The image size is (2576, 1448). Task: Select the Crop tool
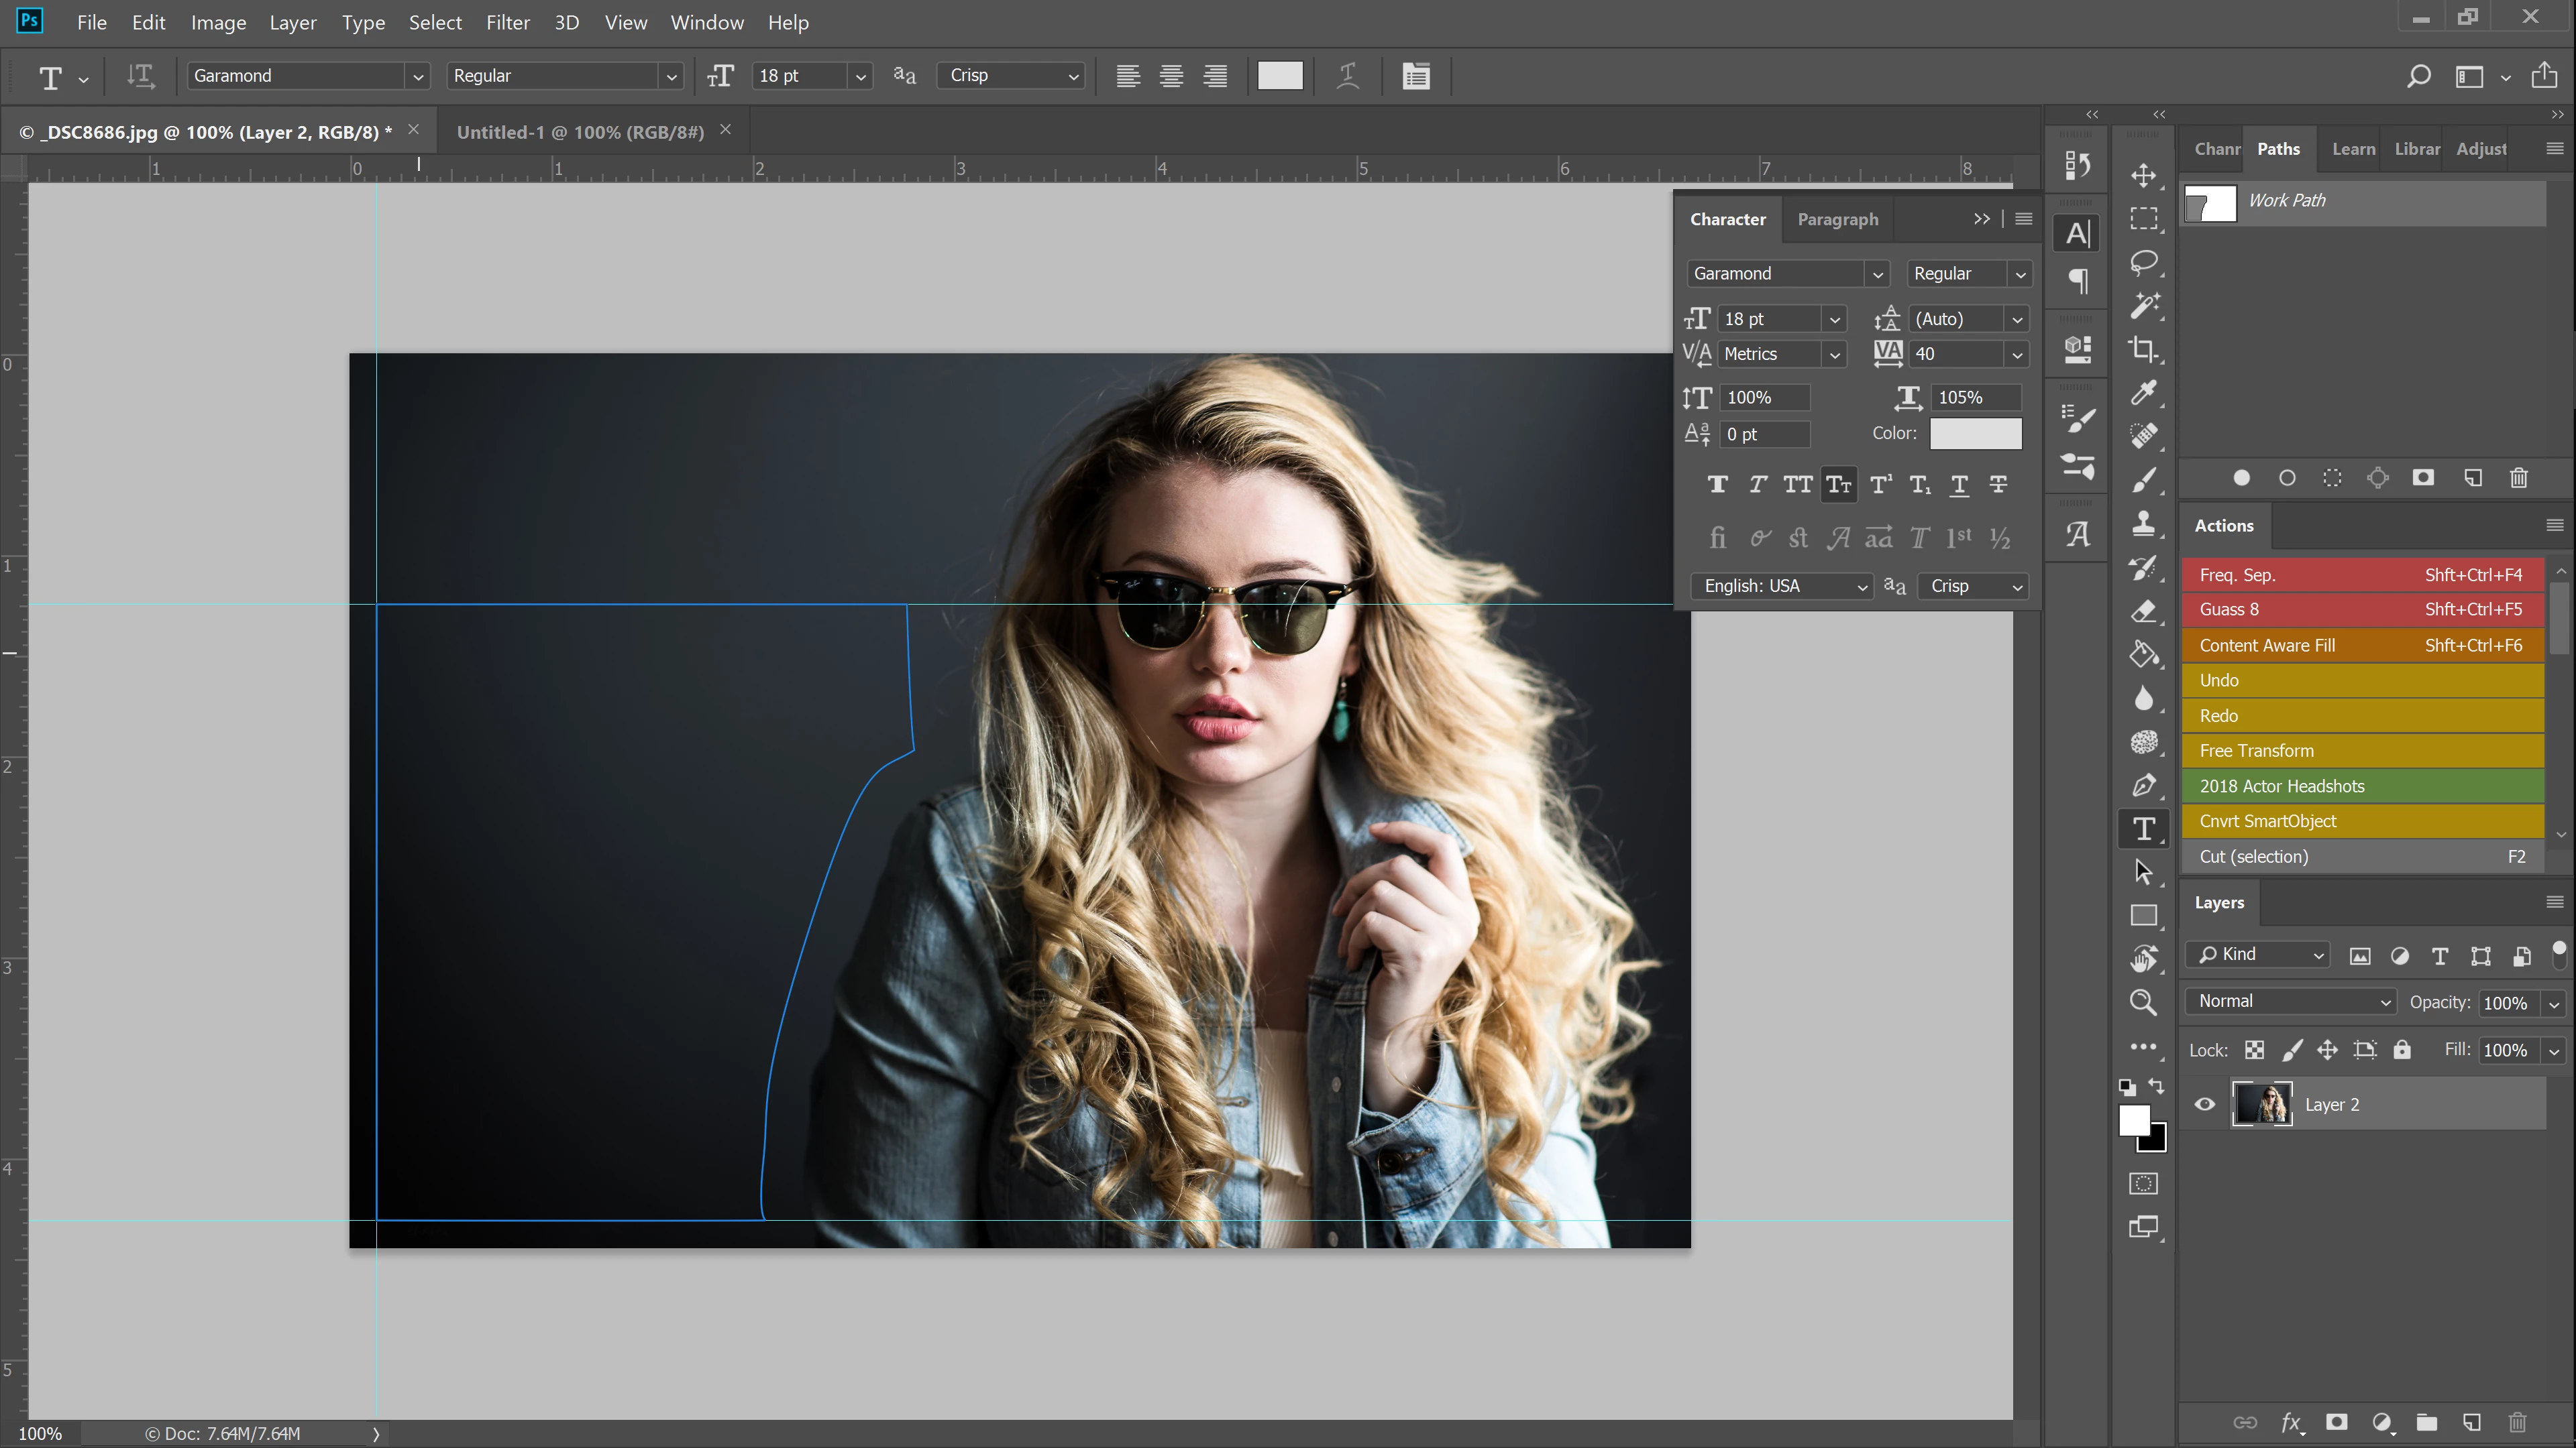point(2143,349)
